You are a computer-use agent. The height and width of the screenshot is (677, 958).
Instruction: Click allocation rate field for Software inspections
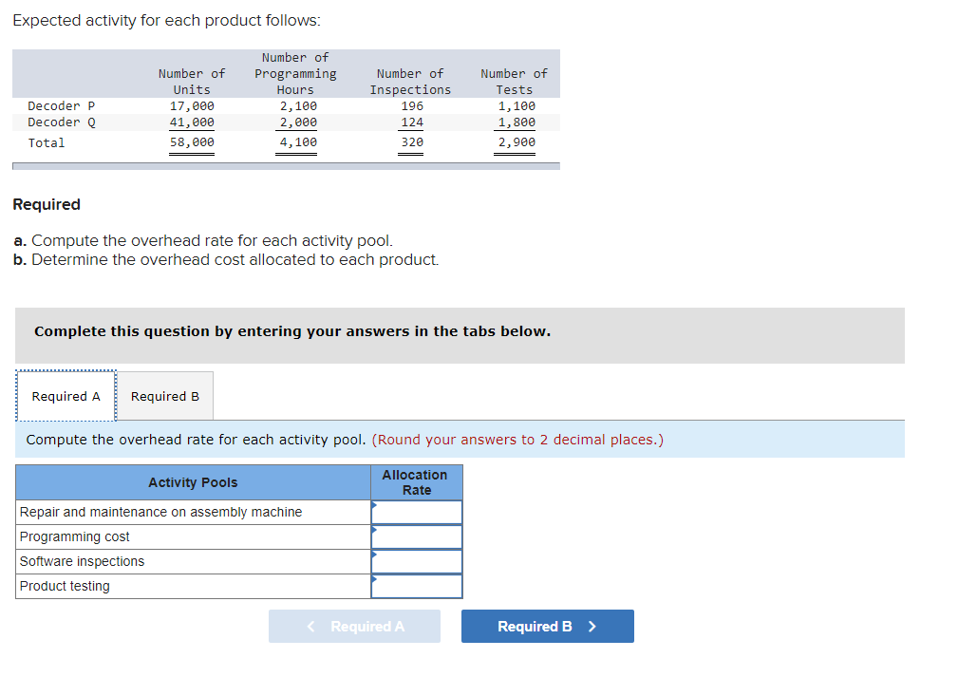(x=418, y=561)
